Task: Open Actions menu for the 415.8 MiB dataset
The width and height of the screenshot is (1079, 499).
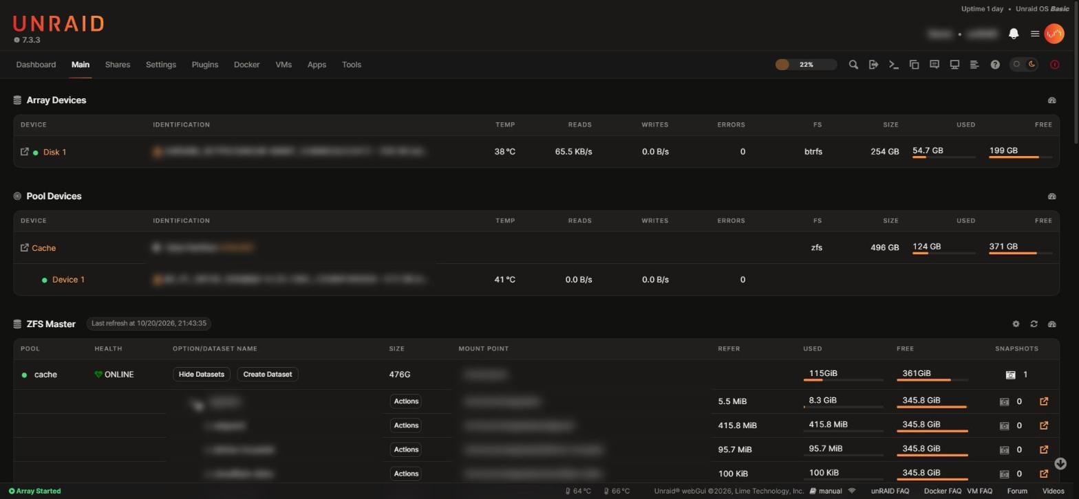Action: click(x=406, y=425)
